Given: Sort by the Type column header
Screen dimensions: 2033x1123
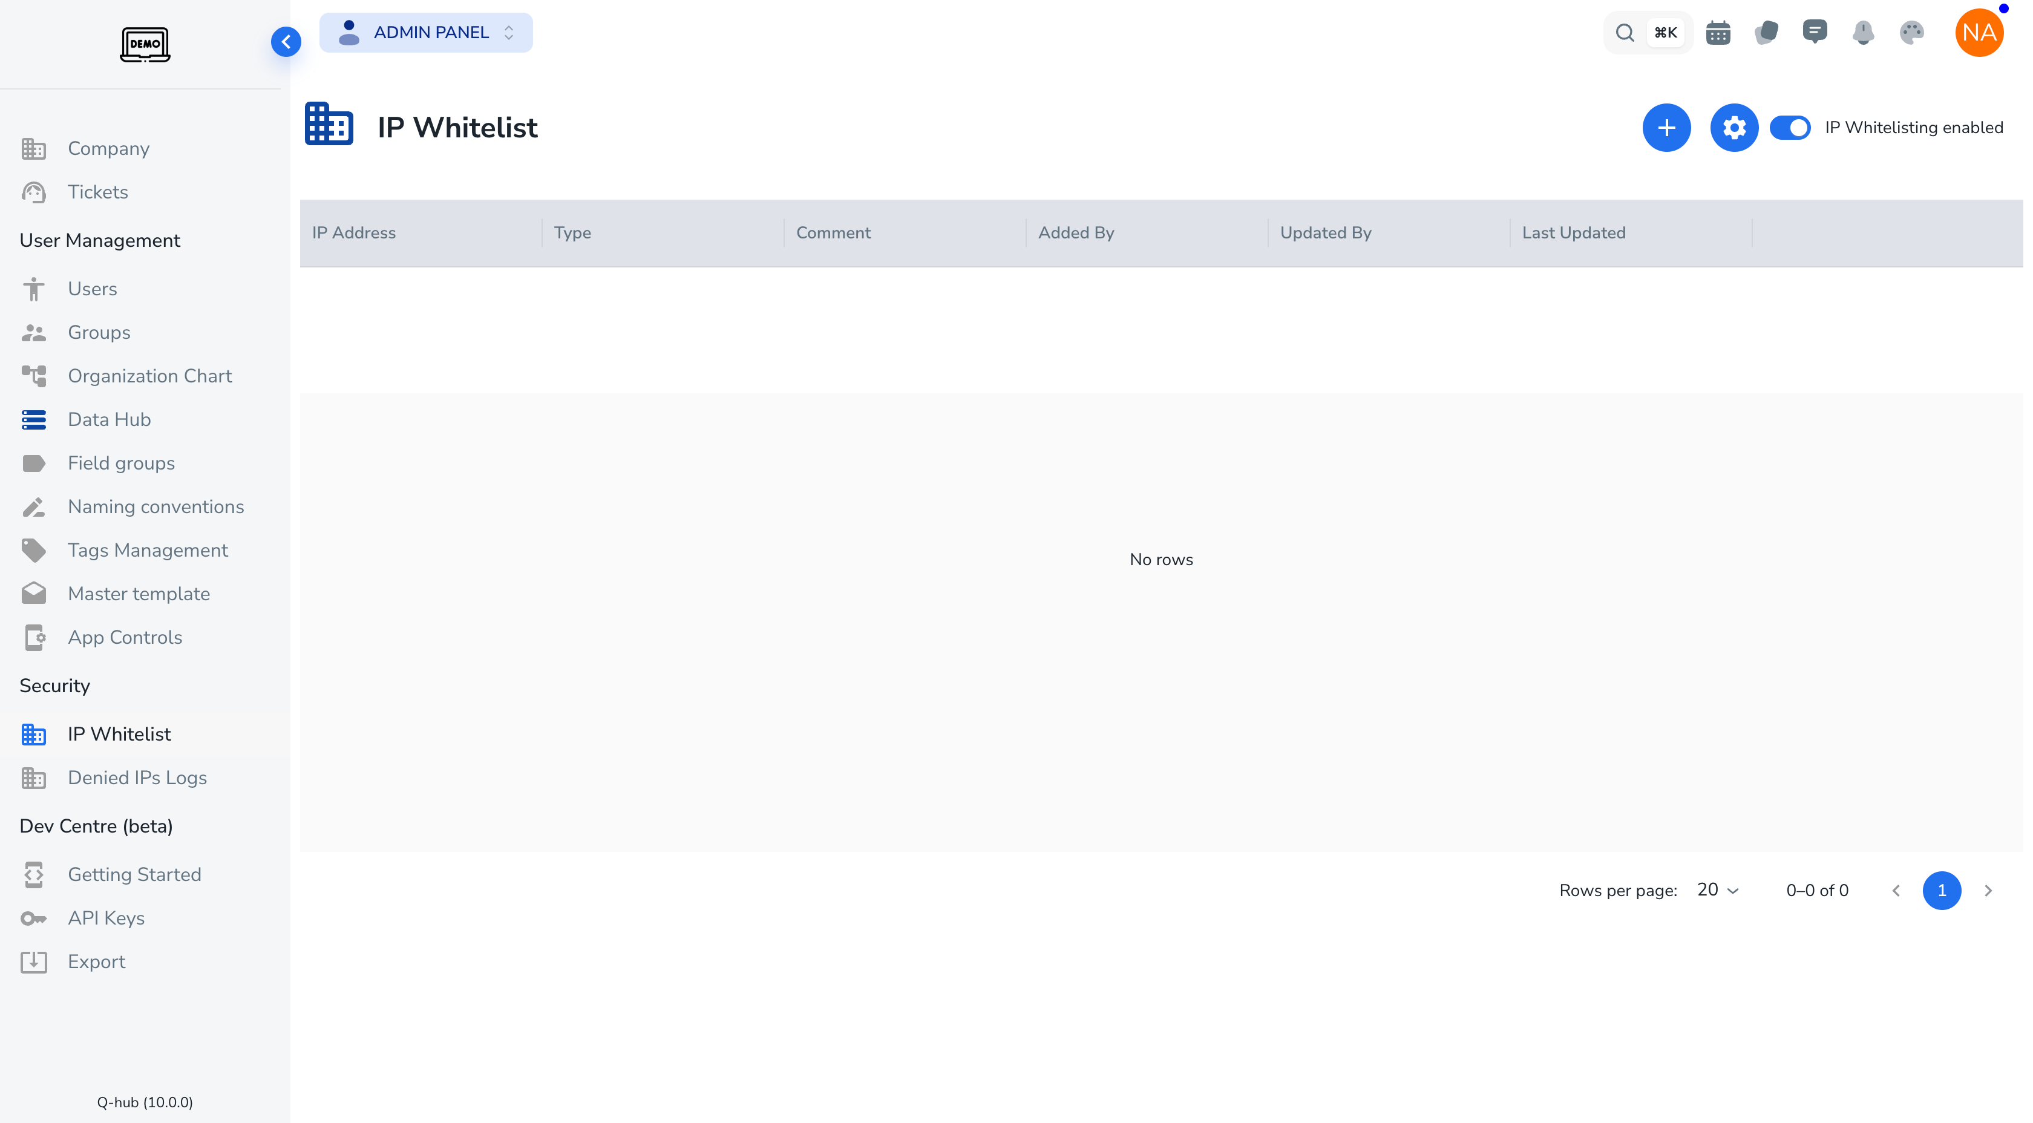Looking at the screenshot, I should click(663, 233).
